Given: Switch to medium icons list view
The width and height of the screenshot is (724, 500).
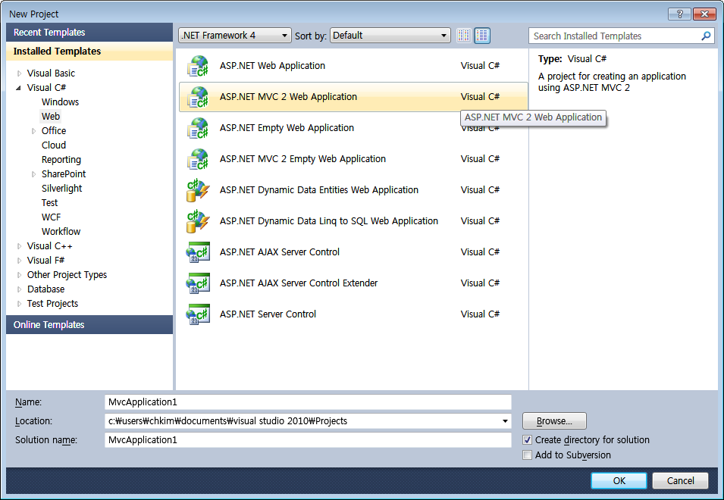Looking at the screenshot, I should [482, 36].
